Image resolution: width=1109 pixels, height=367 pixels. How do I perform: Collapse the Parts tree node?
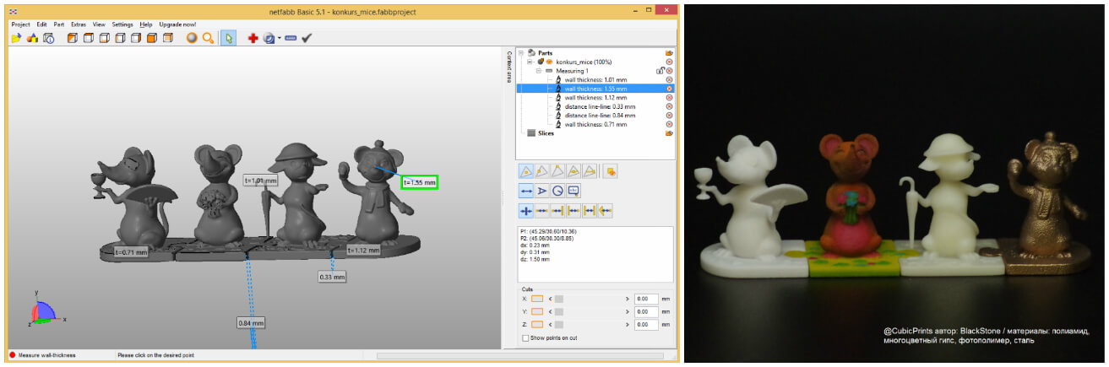coord(521,53)
